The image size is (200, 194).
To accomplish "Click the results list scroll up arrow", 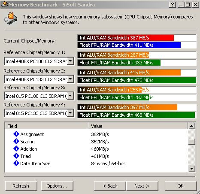I will [192, 126].
